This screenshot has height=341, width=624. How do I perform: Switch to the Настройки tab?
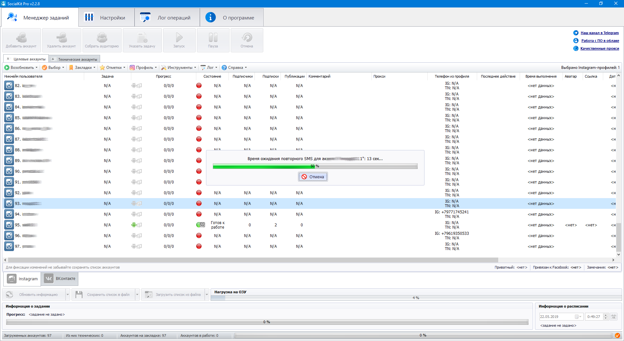pyautogui.click(x=107, y=18)
